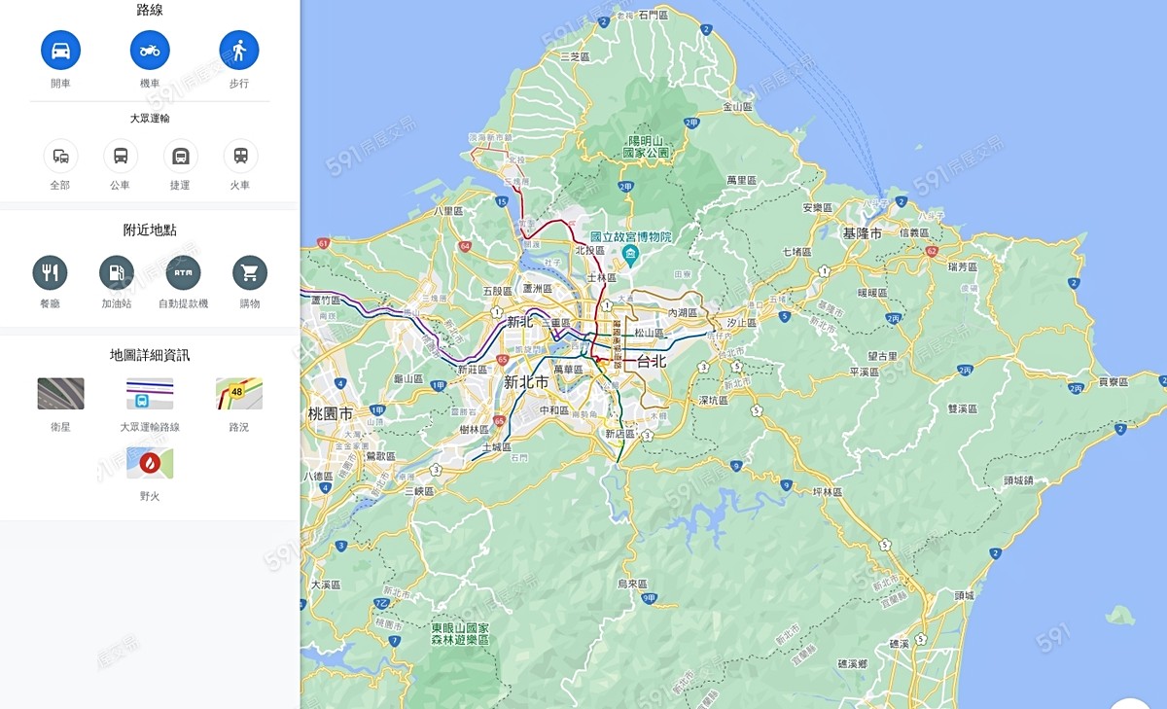Click the 東眼山國家森林遊樂區 map label

click(461, 634)
